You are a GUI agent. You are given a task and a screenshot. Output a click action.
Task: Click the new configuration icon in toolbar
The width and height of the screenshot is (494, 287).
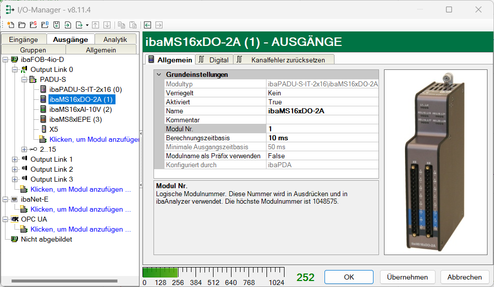10,25
